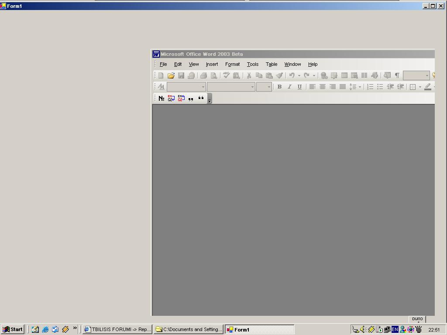Click the second EN-GE conversion icon

[181, 98]
